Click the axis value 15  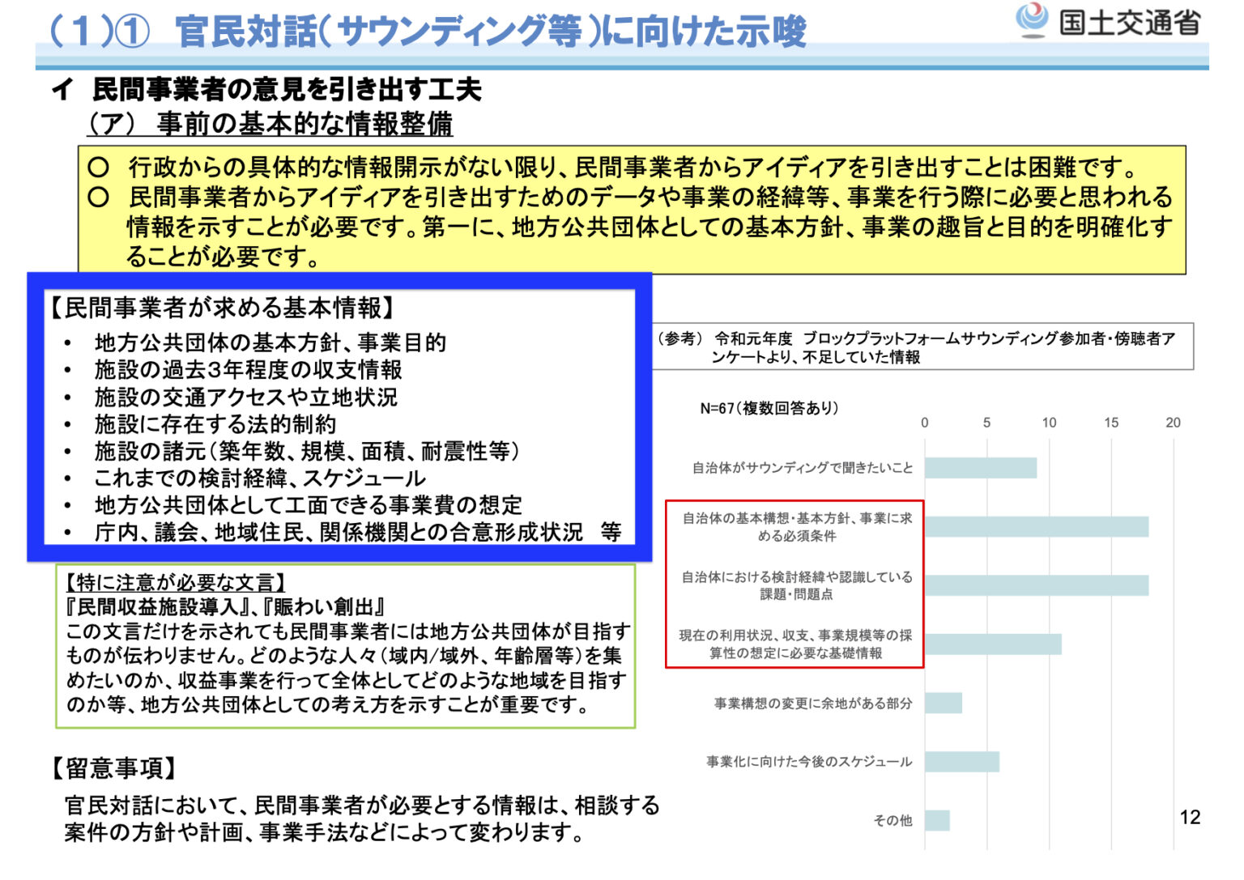click(x=1111, y=423)
